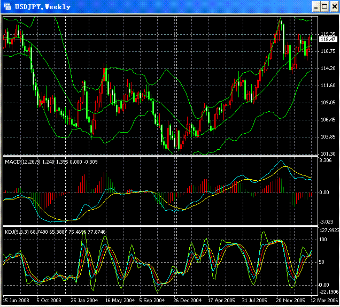The image size is (340, 307).
Task: Click the 25 Jan 2004 date marker
Action: click(x=86, y=302)
